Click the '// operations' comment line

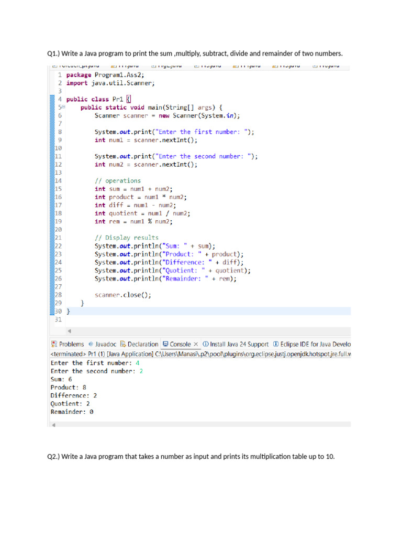coord(118,180)
